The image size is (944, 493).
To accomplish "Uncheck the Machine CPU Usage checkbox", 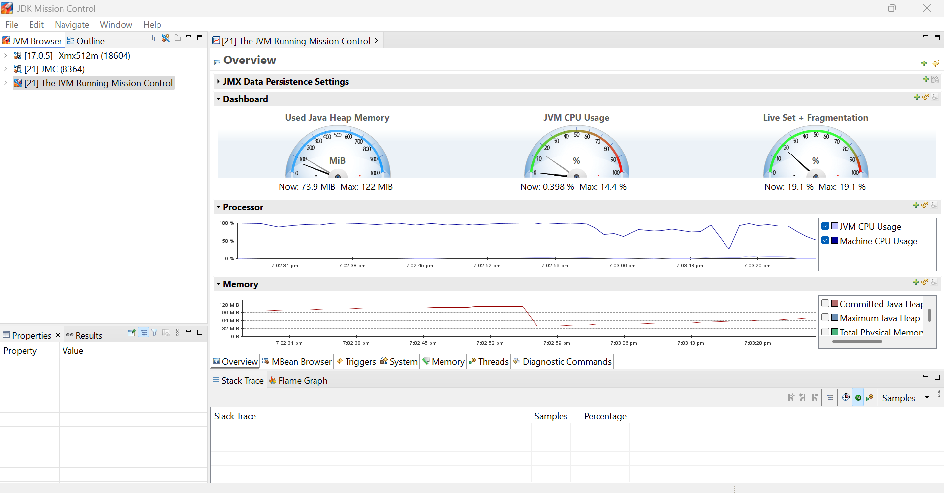I will 825,241.
